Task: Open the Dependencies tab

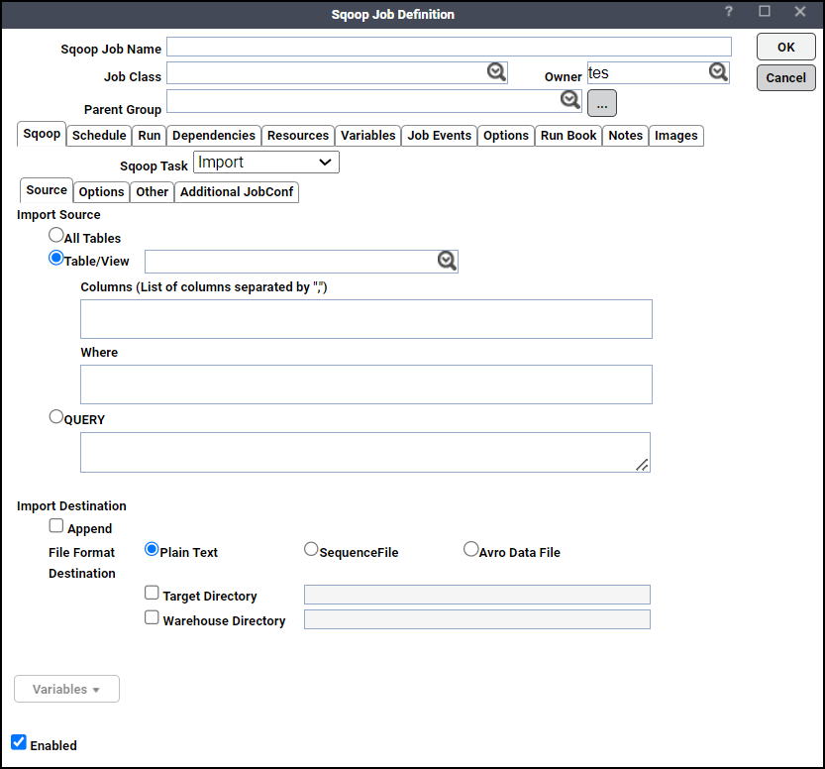Action: pyautogui.click(x=214, y=136)
